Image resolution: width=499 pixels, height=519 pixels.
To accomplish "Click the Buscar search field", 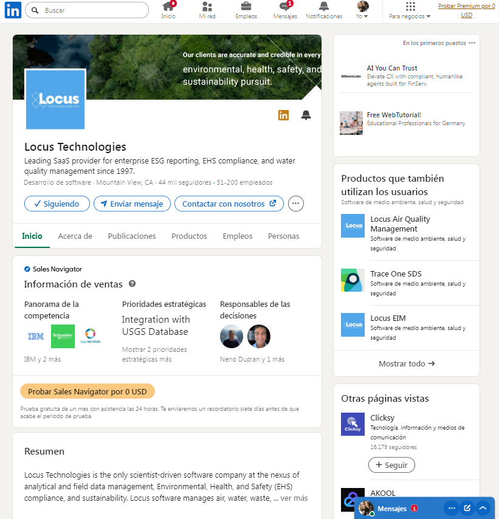I will pos(87,10).
